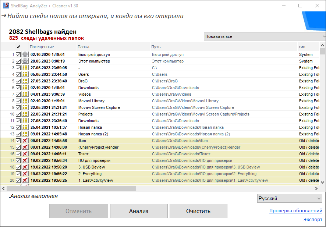Click the horizontal scrollbar thumb under the list
Screen dimensions: 326x227
[71, 188]
